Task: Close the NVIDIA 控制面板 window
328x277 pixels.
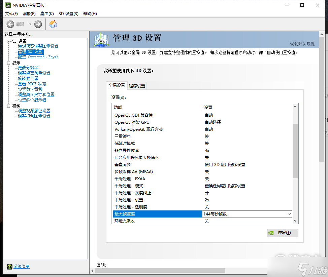Action: coord(318,5)
